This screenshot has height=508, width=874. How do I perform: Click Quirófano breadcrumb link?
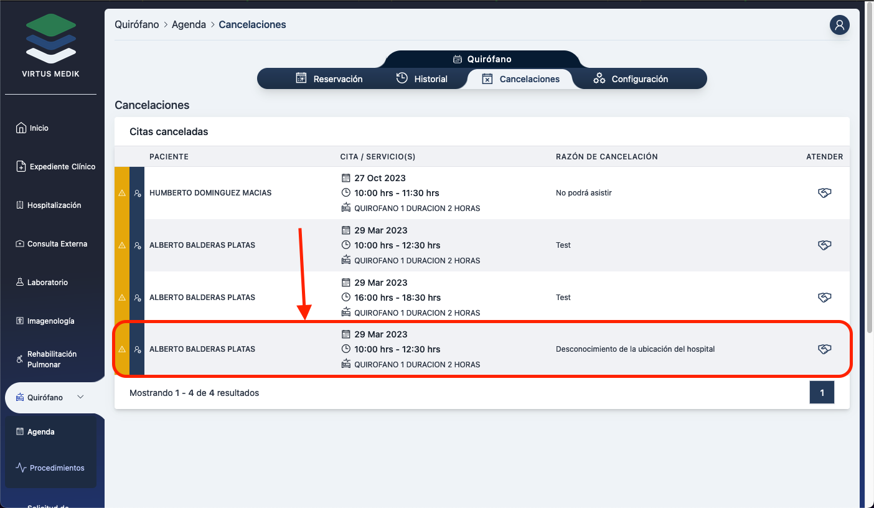[137, 25]
